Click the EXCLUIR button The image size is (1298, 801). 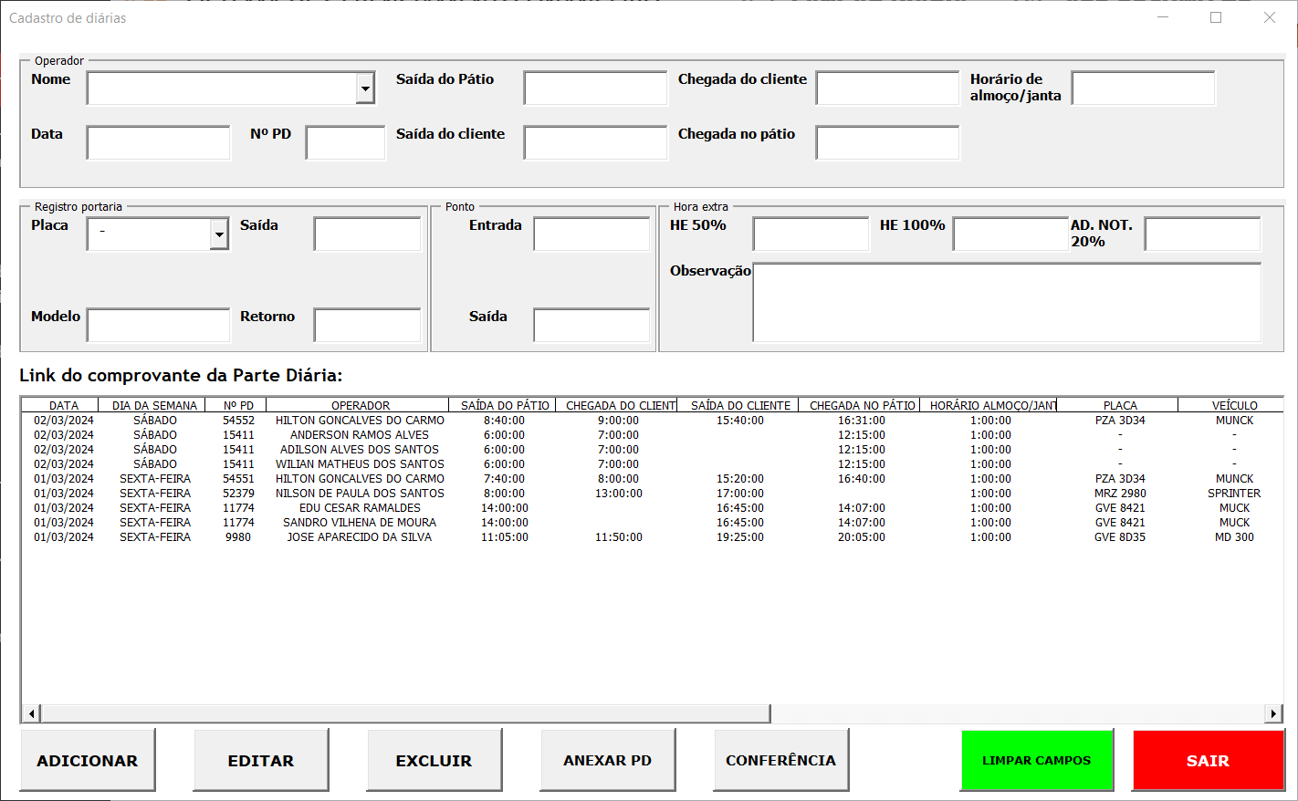point(434,760)
